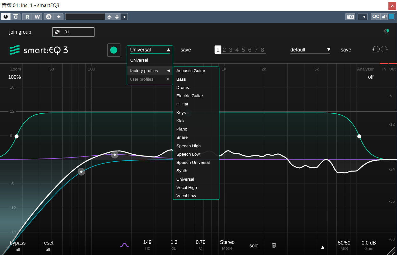Switch to state slot 3
Screen dimensions: 397x255
pos(231,50)
